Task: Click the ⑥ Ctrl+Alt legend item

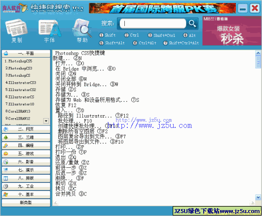Action: point(145,43)
